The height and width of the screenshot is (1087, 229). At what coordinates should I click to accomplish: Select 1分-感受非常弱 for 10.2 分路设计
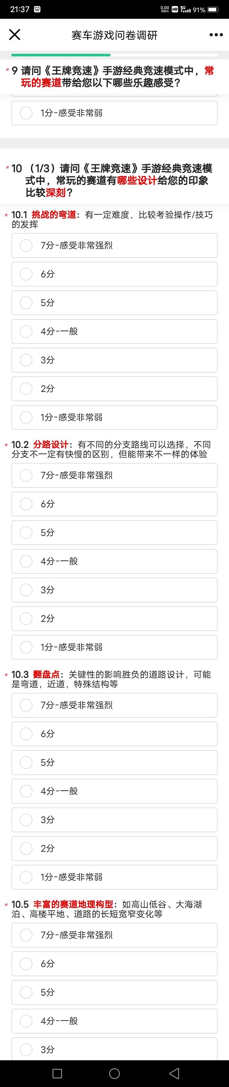pos(114,647)
